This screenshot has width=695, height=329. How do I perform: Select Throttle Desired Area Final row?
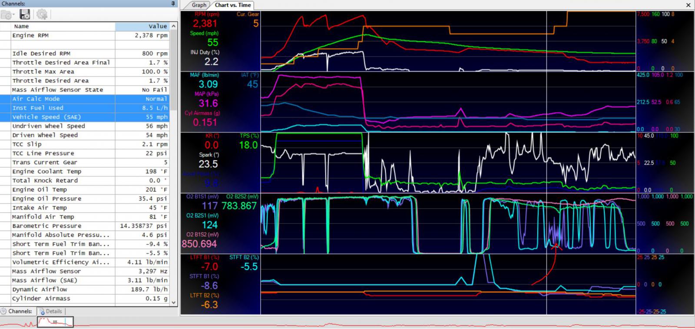click(x=85, y=63)
